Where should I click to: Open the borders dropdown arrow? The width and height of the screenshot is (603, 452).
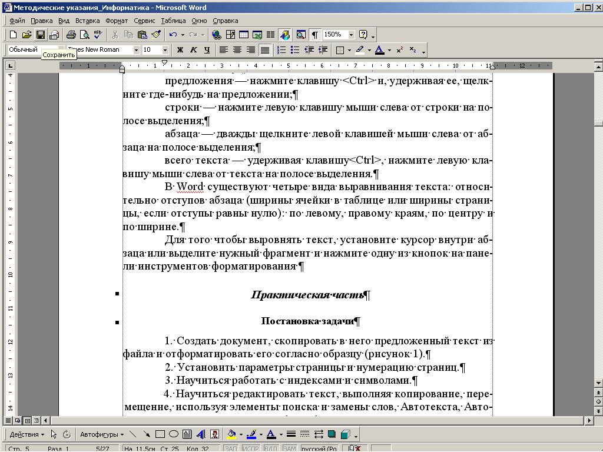[349, 50]
